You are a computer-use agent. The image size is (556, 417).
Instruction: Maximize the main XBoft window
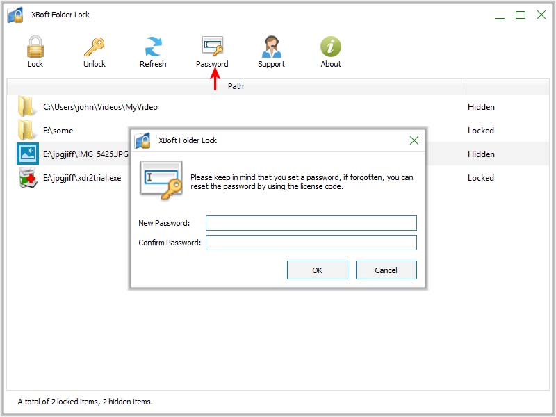point(521,15)
